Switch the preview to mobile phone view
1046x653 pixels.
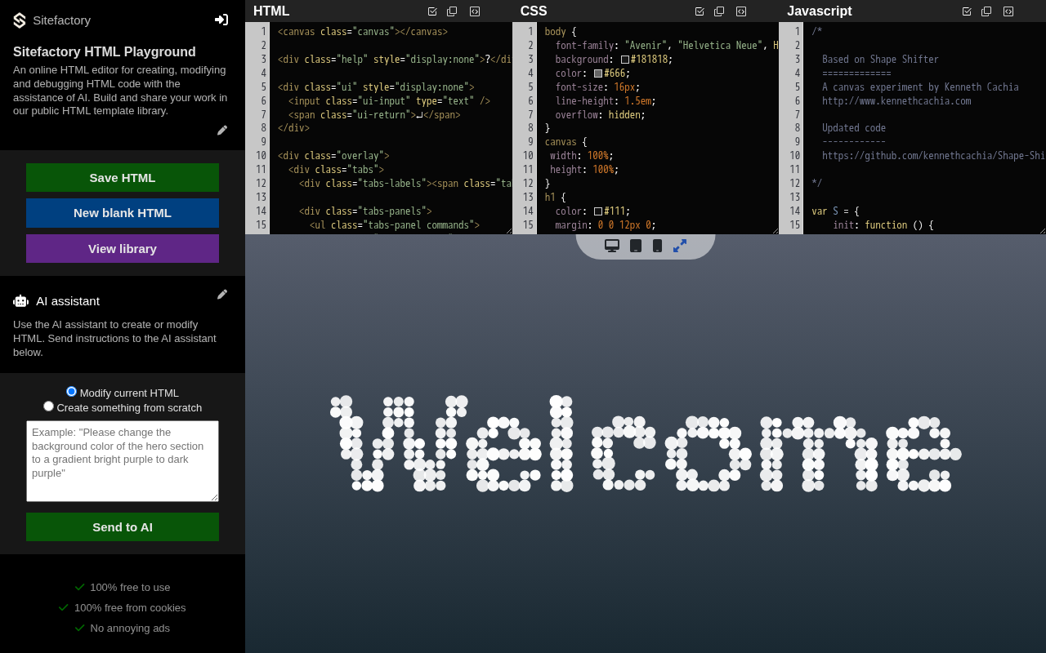click(657, 246)
